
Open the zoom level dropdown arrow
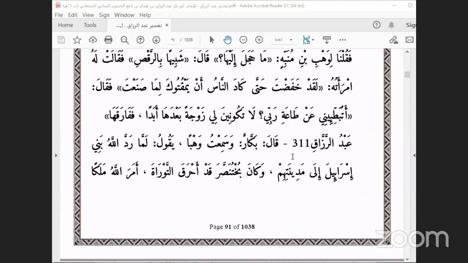tap(291, 40)
